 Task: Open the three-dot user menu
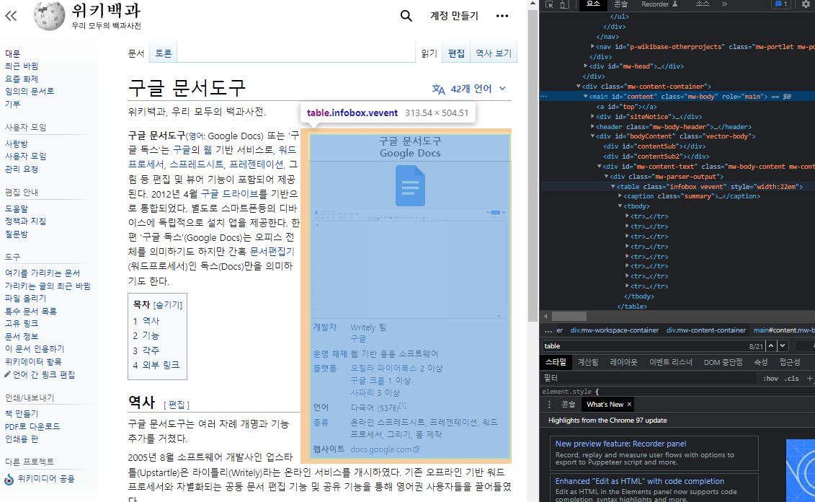[502, 16]
